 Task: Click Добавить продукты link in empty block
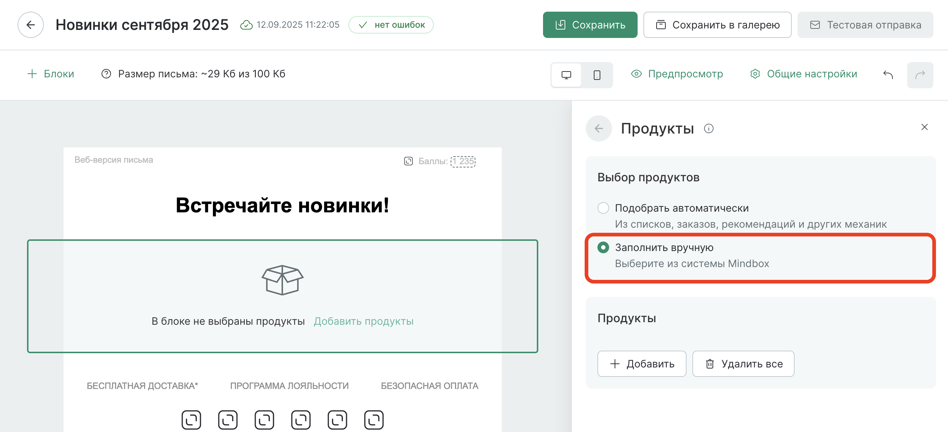tap(363, 321)
